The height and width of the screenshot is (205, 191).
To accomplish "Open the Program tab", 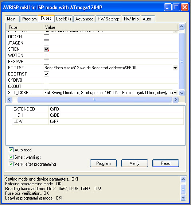I will [29, 19].
